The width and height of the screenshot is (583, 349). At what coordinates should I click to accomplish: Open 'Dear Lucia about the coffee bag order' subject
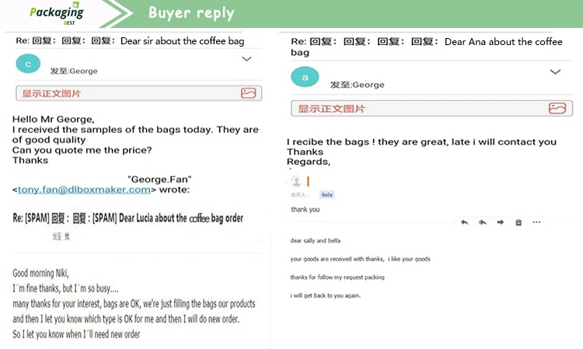[x=180, y=218]
